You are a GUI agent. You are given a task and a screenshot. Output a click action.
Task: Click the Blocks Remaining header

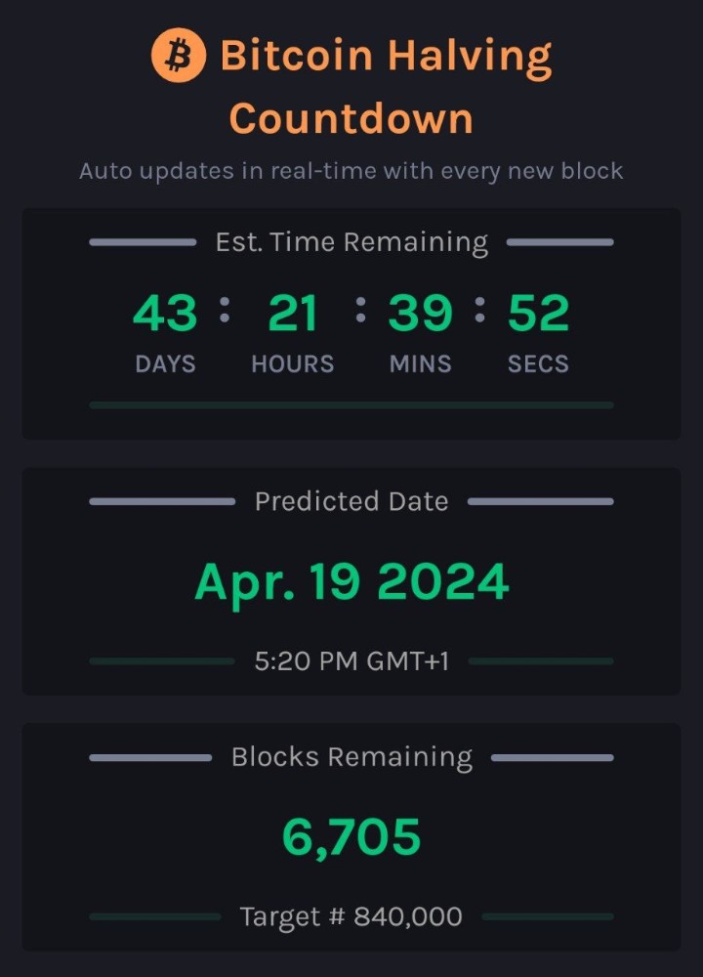click(351, 758)
